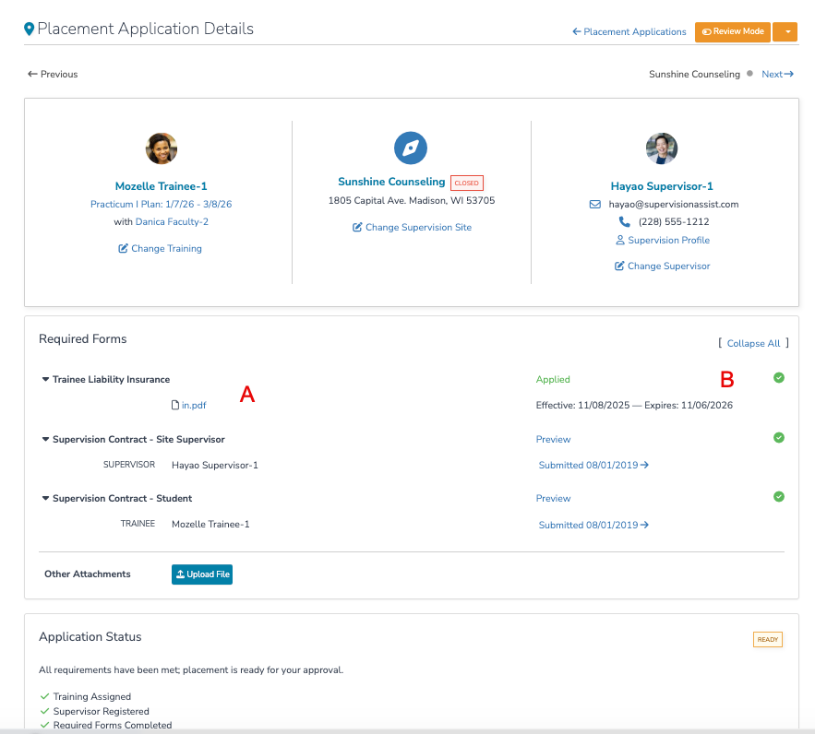The width and height of the screenshot is (815, 734).
Task: Collapse the Trainee Liability Insurance section
Action: [x=45, y=380]
